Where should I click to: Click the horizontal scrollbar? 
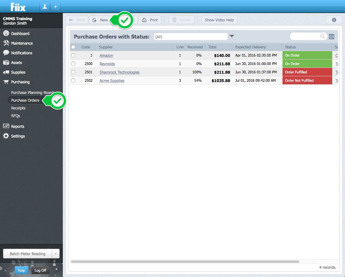click(x=185, y=262)
